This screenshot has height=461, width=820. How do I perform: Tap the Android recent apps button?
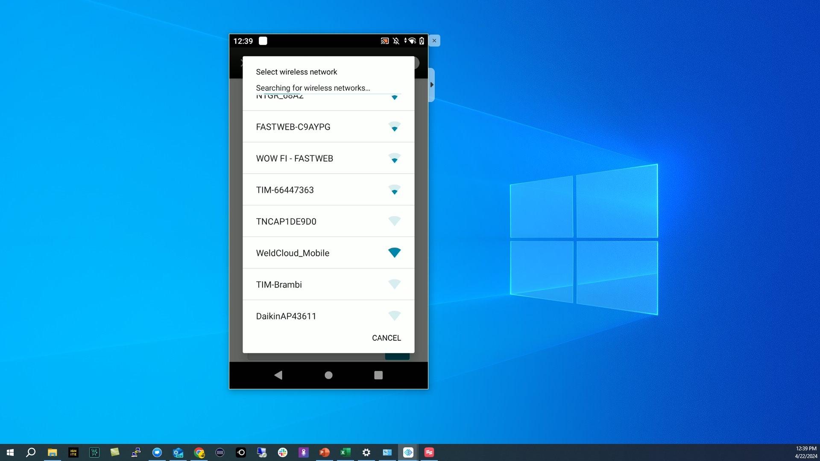coord(378,375)
